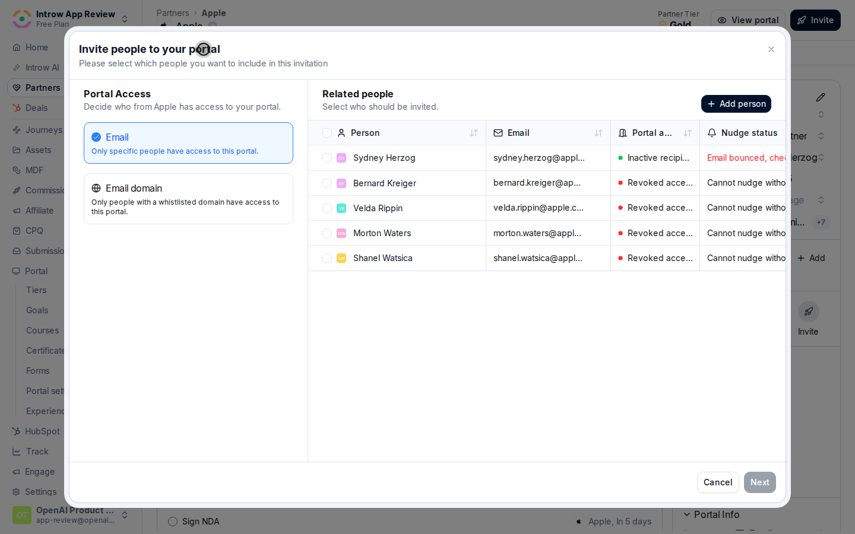The width and height of the screenshot is (855, 534).
Task: Click Velda Rippin green avatar icon
Action: (x=341, y=208)
